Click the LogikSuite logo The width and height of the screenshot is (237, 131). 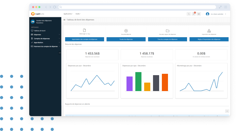pyautogui.click(x=37, y=14)
